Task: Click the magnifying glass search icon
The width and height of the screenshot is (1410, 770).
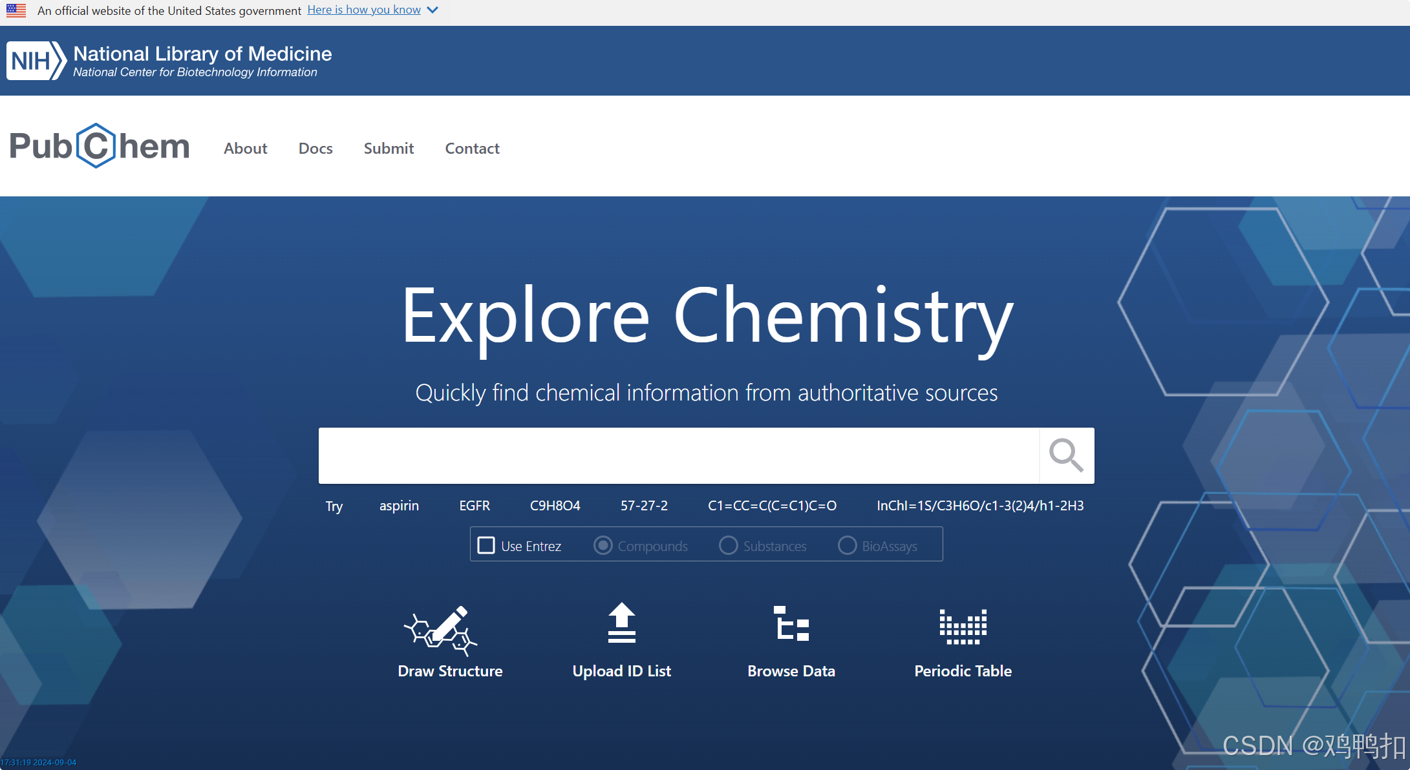Action: 1066,455
